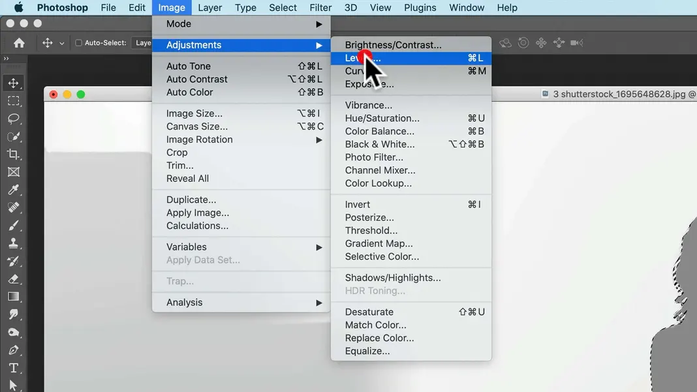Select the Type tool
697x392 pixels.
click(x=13, y=368)
